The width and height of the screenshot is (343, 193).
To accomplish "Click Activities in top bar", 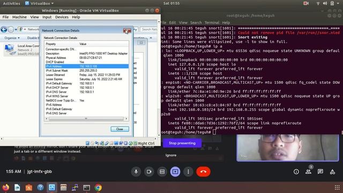I will click(11, 3).
